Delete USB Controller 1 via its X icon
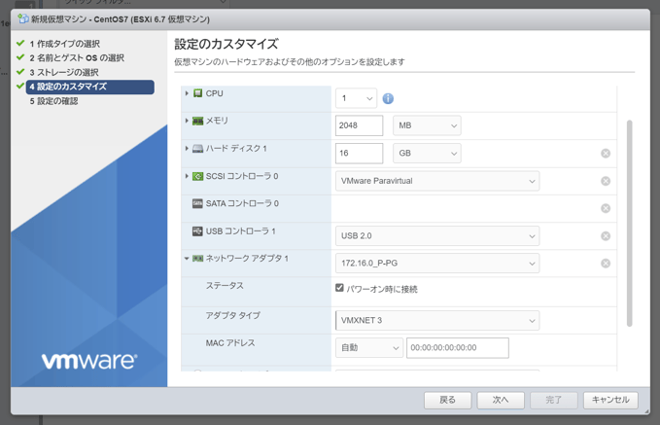Viewport: 660px width, 425px height. [605, 236]
